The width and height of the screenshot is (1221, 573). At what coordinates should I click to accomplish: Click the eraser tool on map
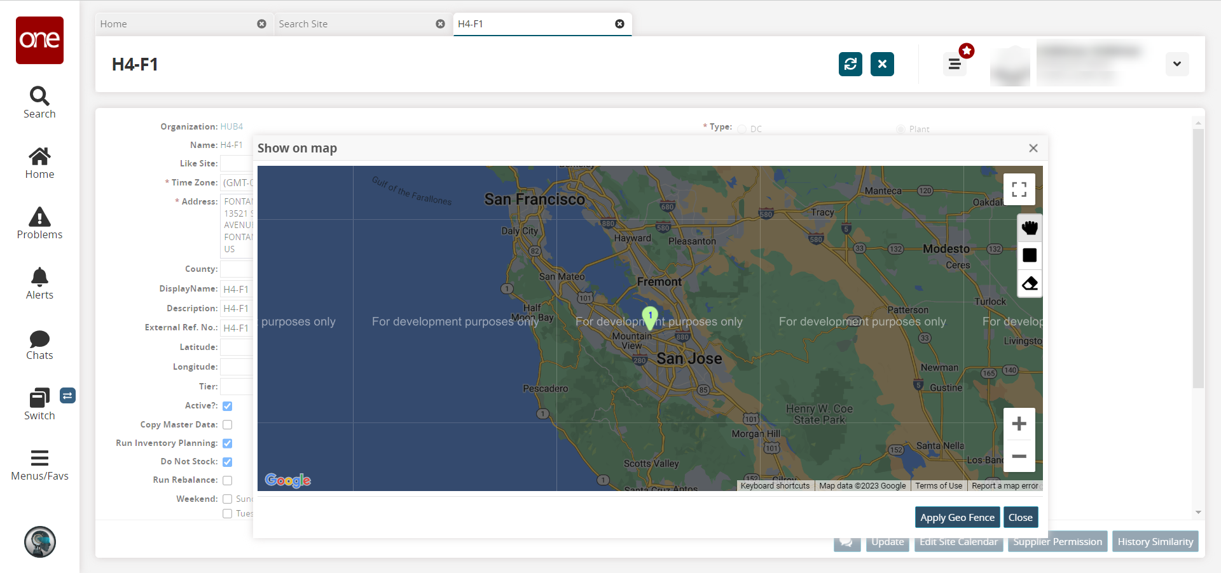pyautogui.click(x=1030, y=283)
